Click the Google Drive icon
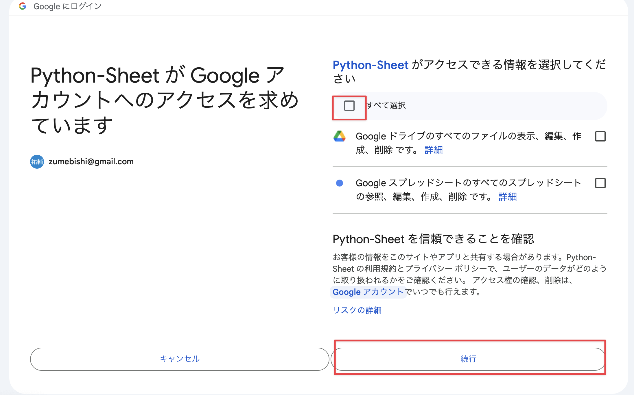The image size is (634, 395). click(340, 136)
